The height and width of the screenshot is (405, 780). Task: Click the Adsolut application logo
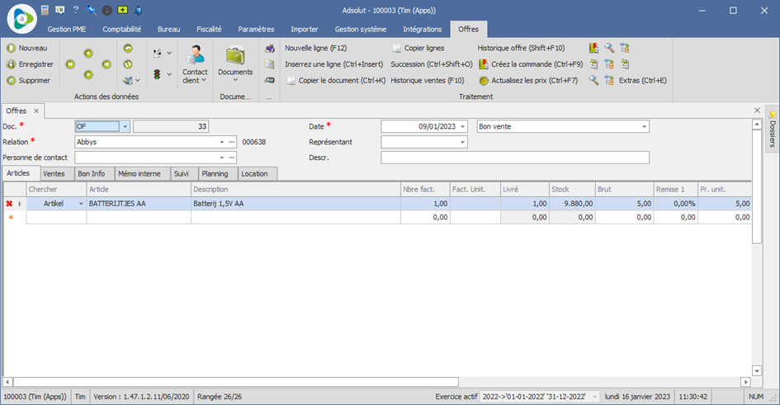click(22, 18)
